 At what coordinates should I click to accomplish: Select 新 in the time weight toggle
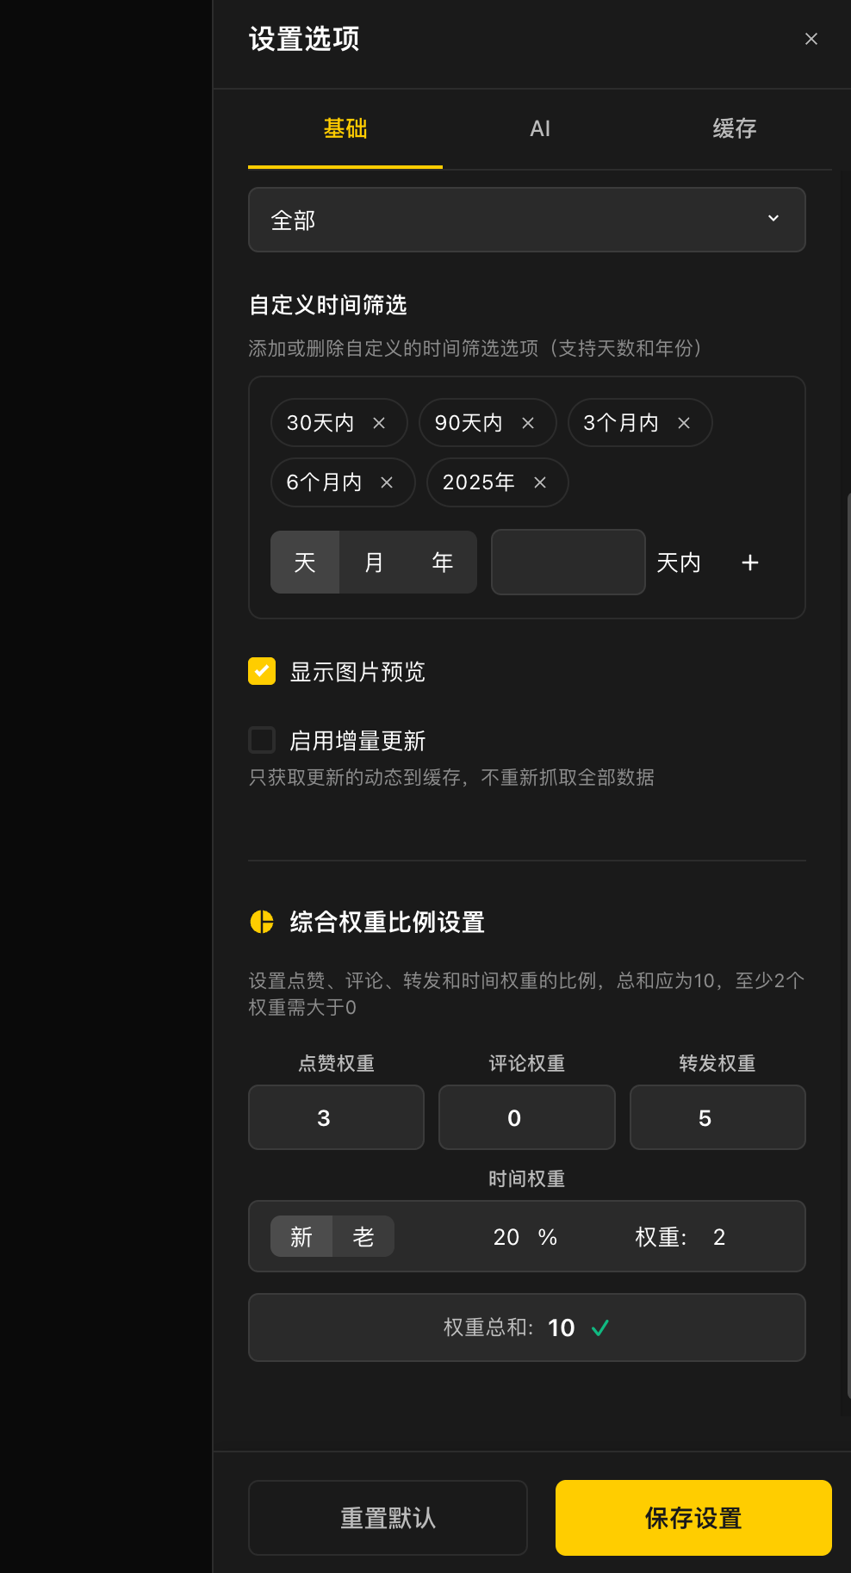click(x=301, y=1236)
